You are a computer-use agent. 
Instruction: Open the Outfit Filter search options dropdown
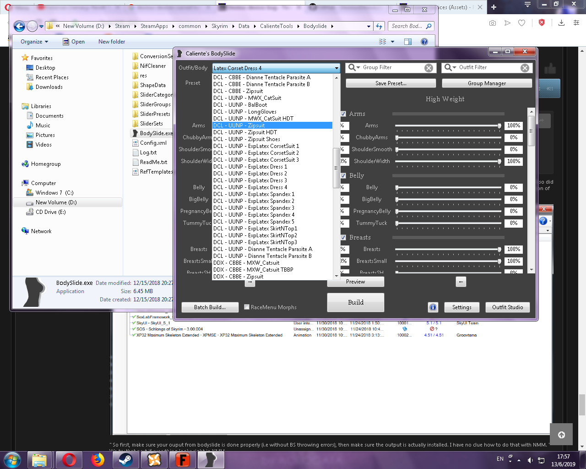(450, 67)
